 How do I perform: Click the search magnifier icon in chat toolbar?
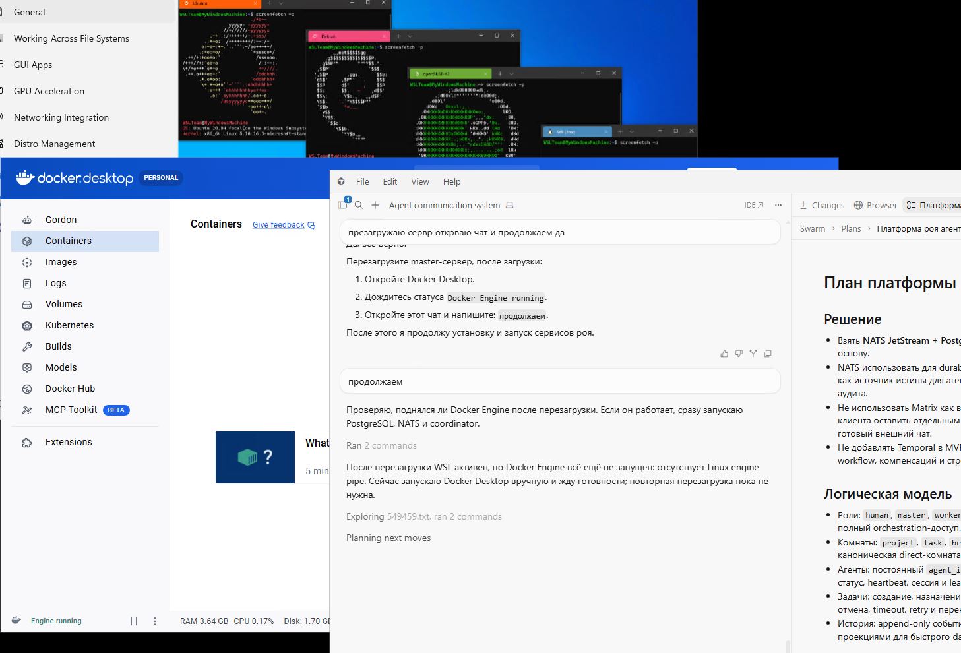coord(359,205)
